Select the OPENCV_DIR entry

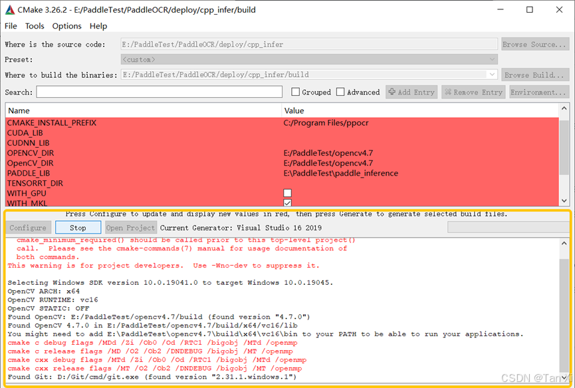point(282,153)
